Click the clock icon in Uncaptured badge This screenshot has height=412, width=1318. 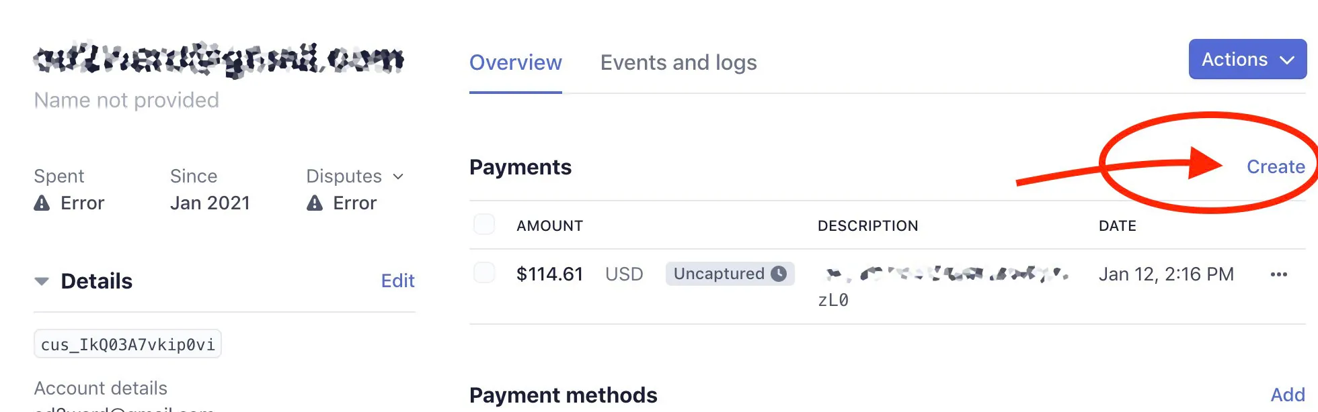click(779, 274)
